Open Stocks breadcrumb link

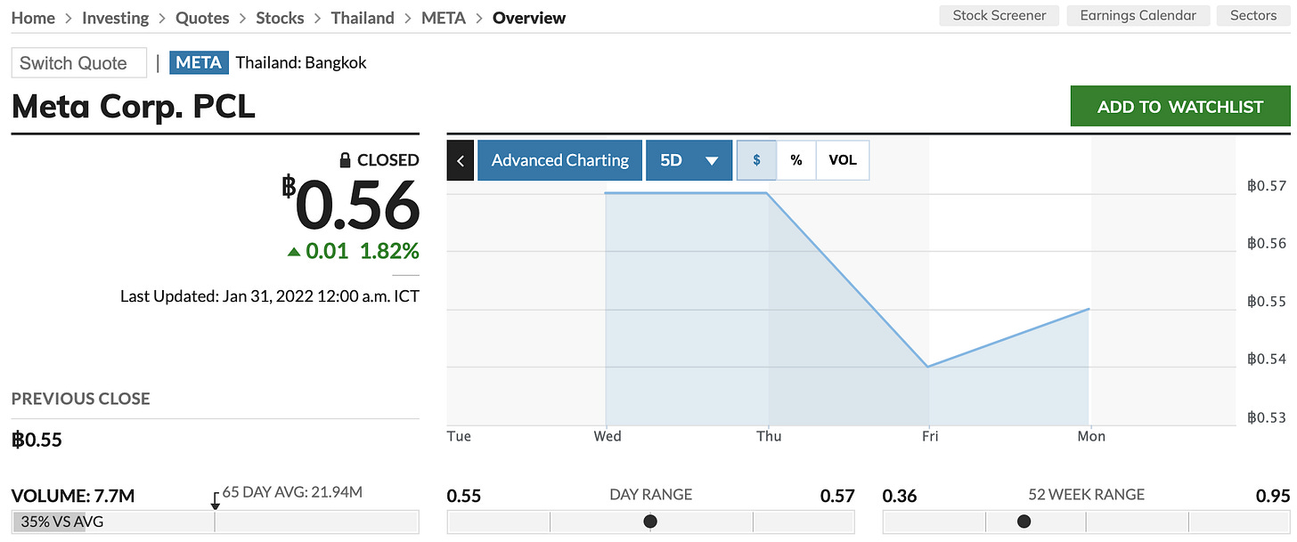coord(280,18)
